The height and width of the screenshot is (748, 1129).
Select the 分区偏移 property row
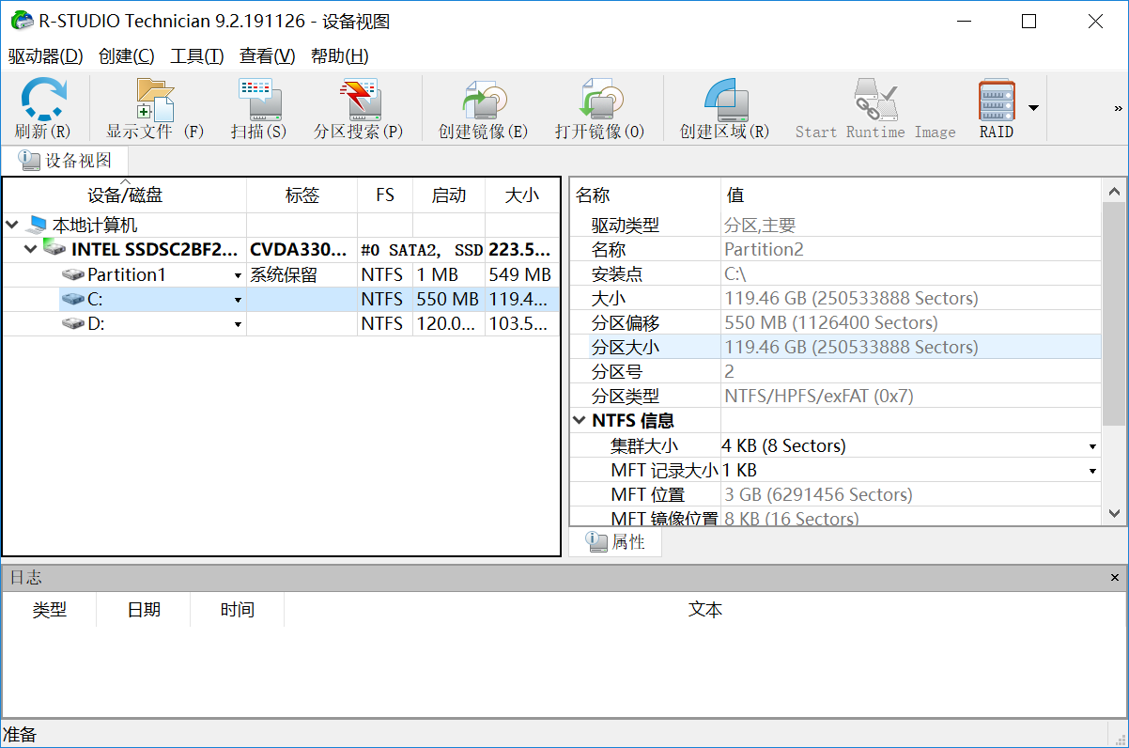tap(835, 323)
